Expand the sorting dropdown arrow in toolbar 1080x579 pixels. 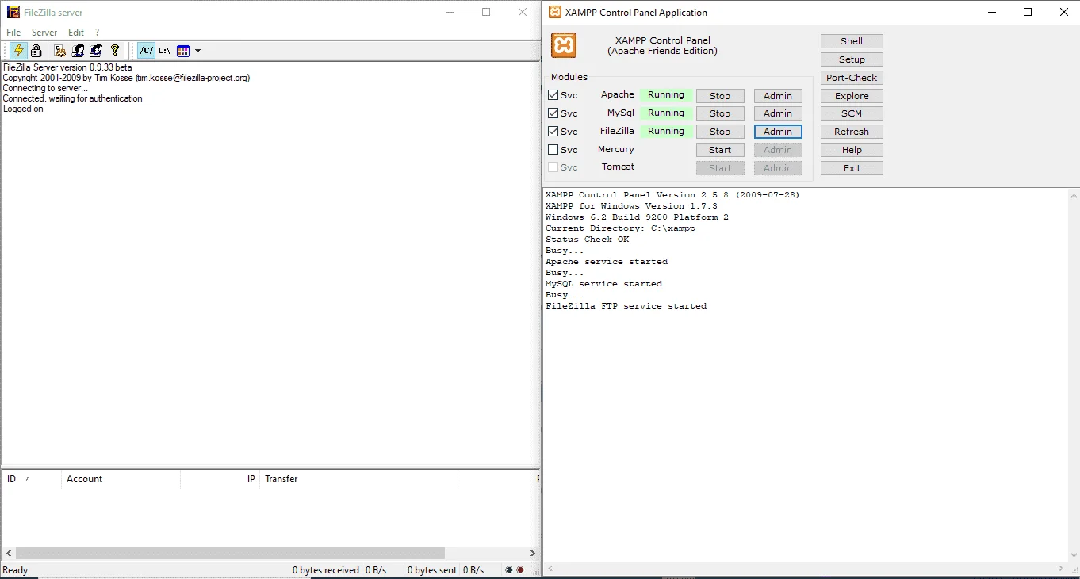(197, 51)
